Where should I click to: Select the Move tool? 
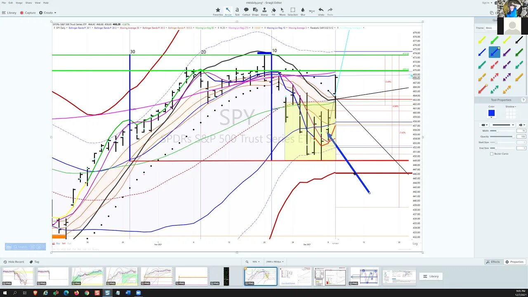coord(282,12)
